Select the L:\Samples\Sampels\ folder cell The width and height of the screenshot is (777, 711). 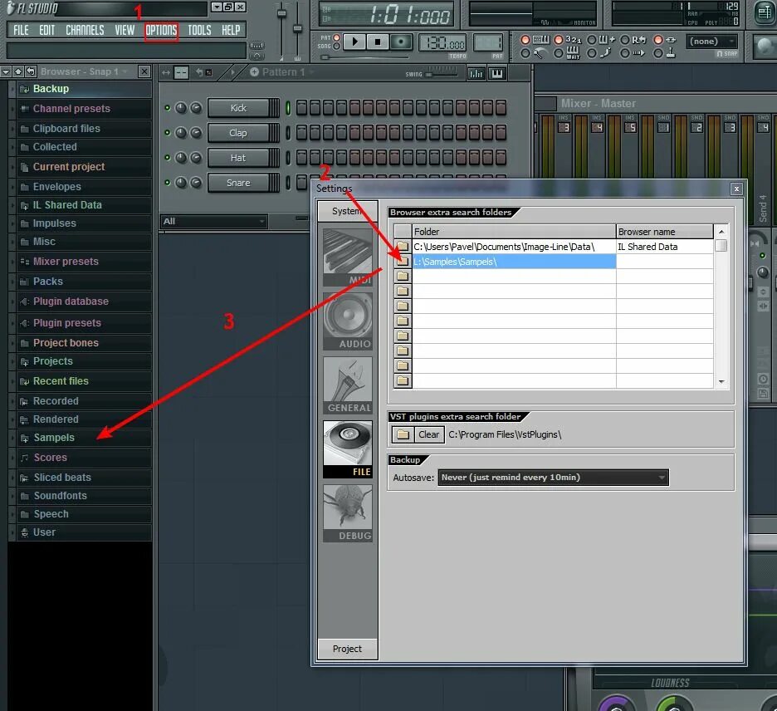point(514,262)
